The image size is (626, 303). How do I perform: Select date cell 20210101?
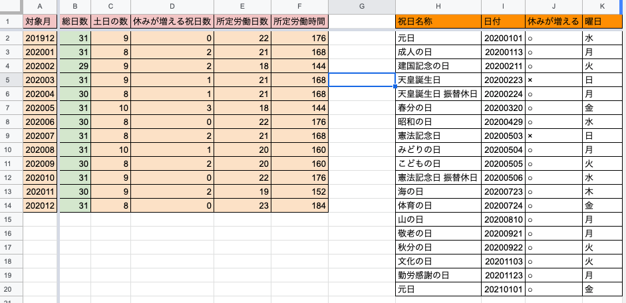coord(503,290)
